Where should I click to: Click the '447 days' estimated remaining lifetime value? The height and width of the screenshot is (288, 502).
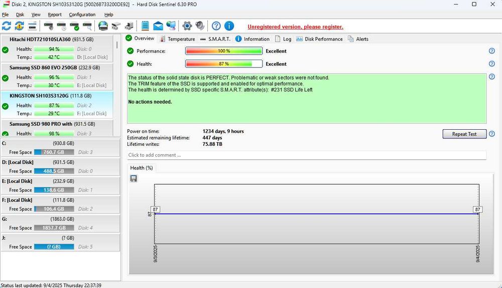click(x=212, y=138)
